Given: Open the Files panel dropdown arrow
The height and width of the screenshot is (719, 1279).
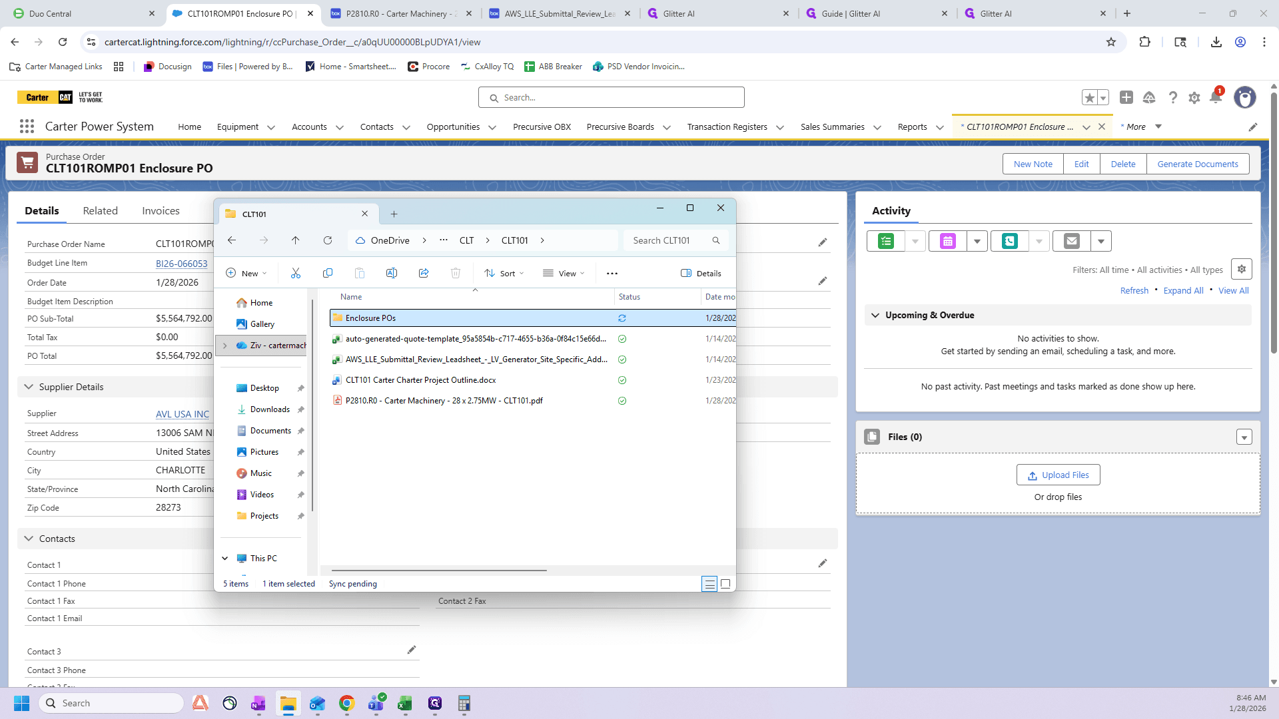Looking at the screenshot, I should click(1244, 437).
